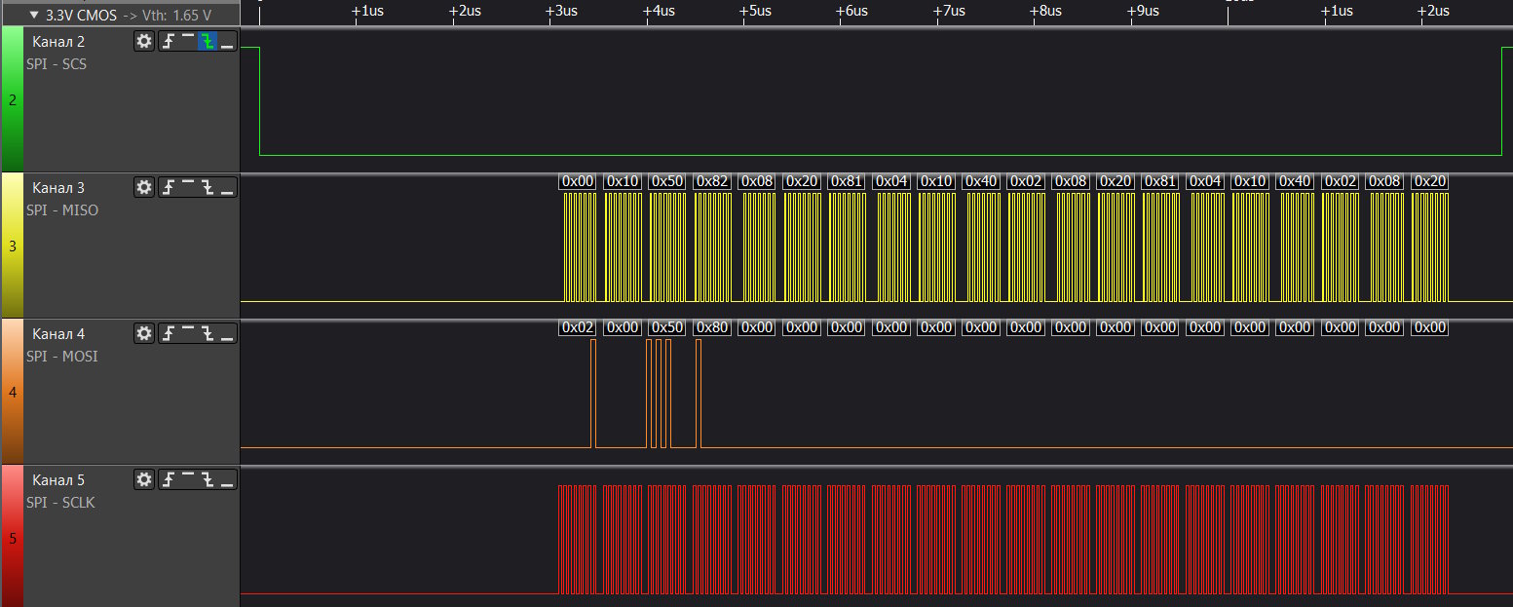Open settings gear for Канал 4
This screenshot has height=607, width=1513.
144,333
